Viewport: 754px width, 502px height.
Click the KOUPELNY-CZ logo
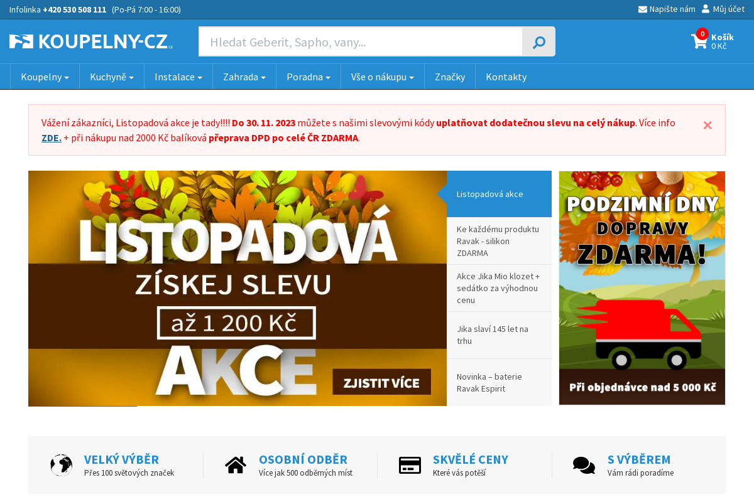pos(90,41)
